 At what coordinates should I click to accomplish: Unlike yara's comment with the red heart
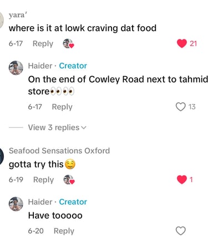[x=182, y=43]
